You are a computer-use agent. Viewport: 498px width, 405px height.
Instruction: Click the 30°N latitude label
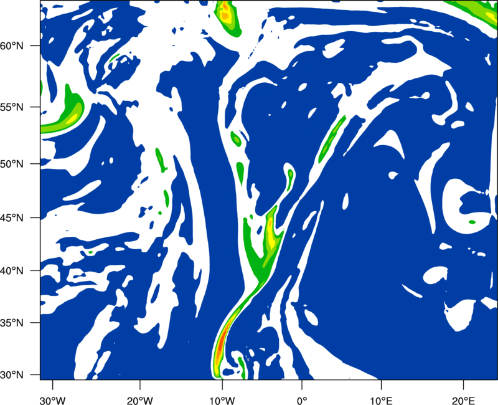pyautogui.click(x=12, y=375)
